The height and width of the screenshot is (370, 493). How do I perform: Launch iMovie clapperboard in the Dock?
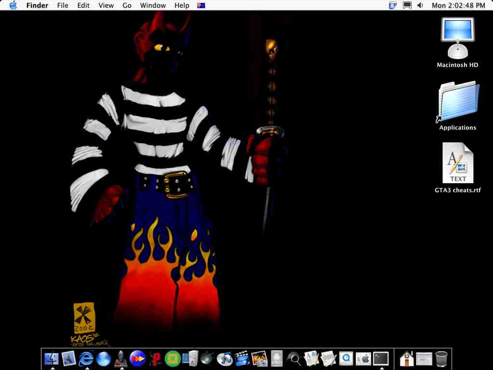(242, 358)
